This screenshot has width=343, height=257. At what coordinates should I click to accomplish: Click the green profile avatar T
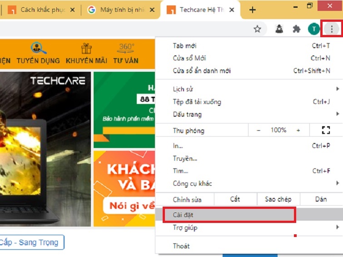pos(313,30)
